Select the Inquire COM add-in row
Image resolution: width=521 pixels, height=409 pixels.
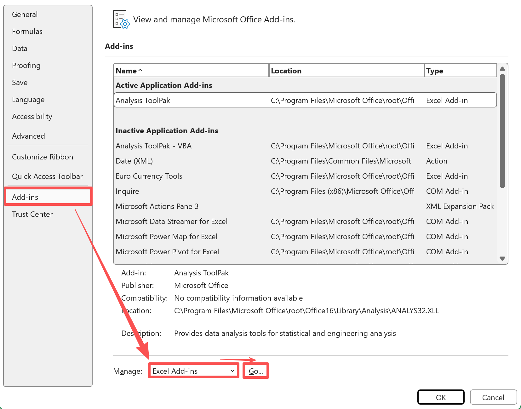[127, 191]
